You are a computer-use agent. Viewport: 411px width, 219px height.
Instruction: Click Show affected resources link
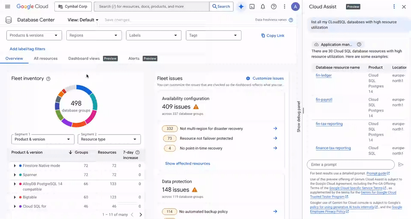tap(188, 163)
